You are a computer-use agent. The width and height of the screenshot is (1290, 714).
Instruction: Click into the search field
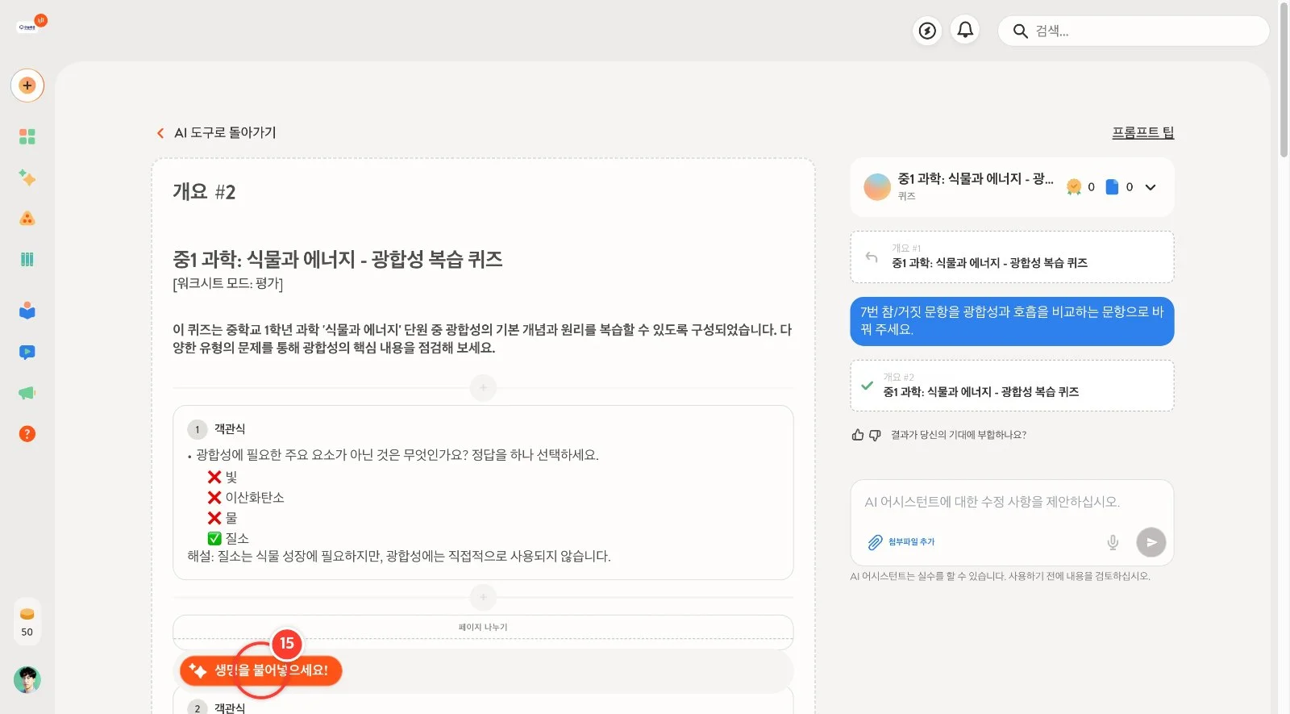pyautogui.click(x=1134, y=31)
